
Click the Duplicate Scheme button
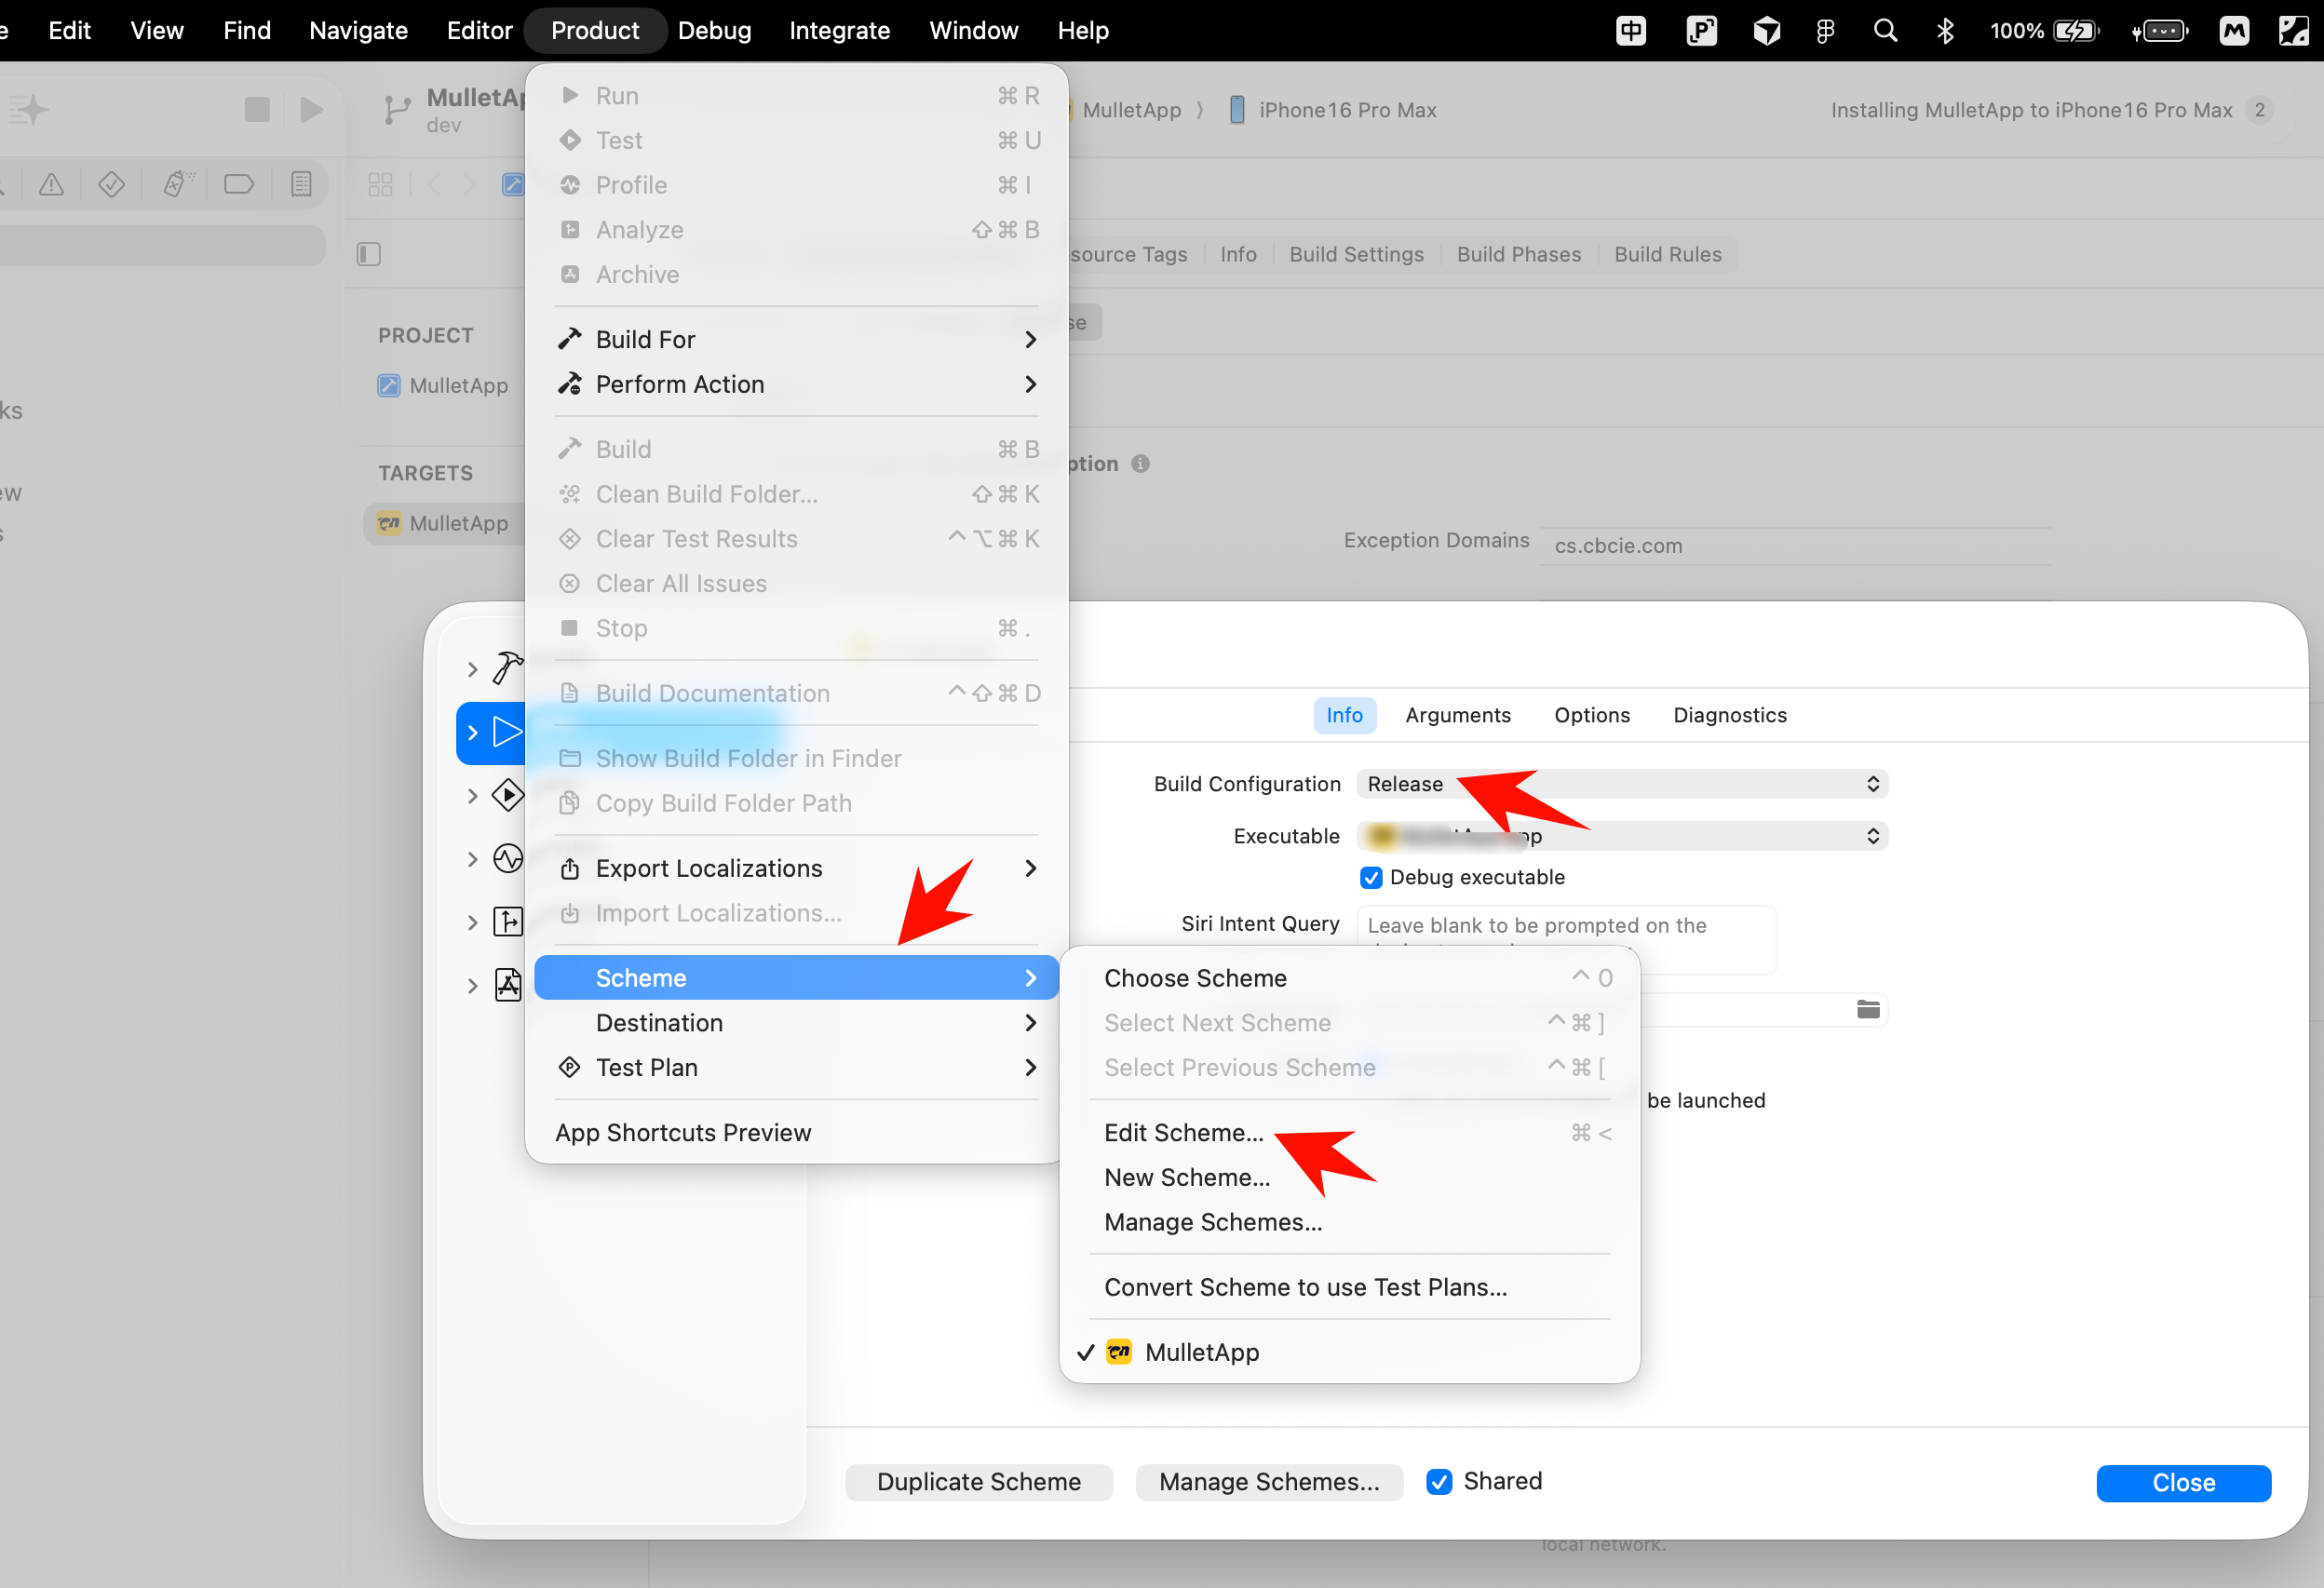tap(978, 1481)
